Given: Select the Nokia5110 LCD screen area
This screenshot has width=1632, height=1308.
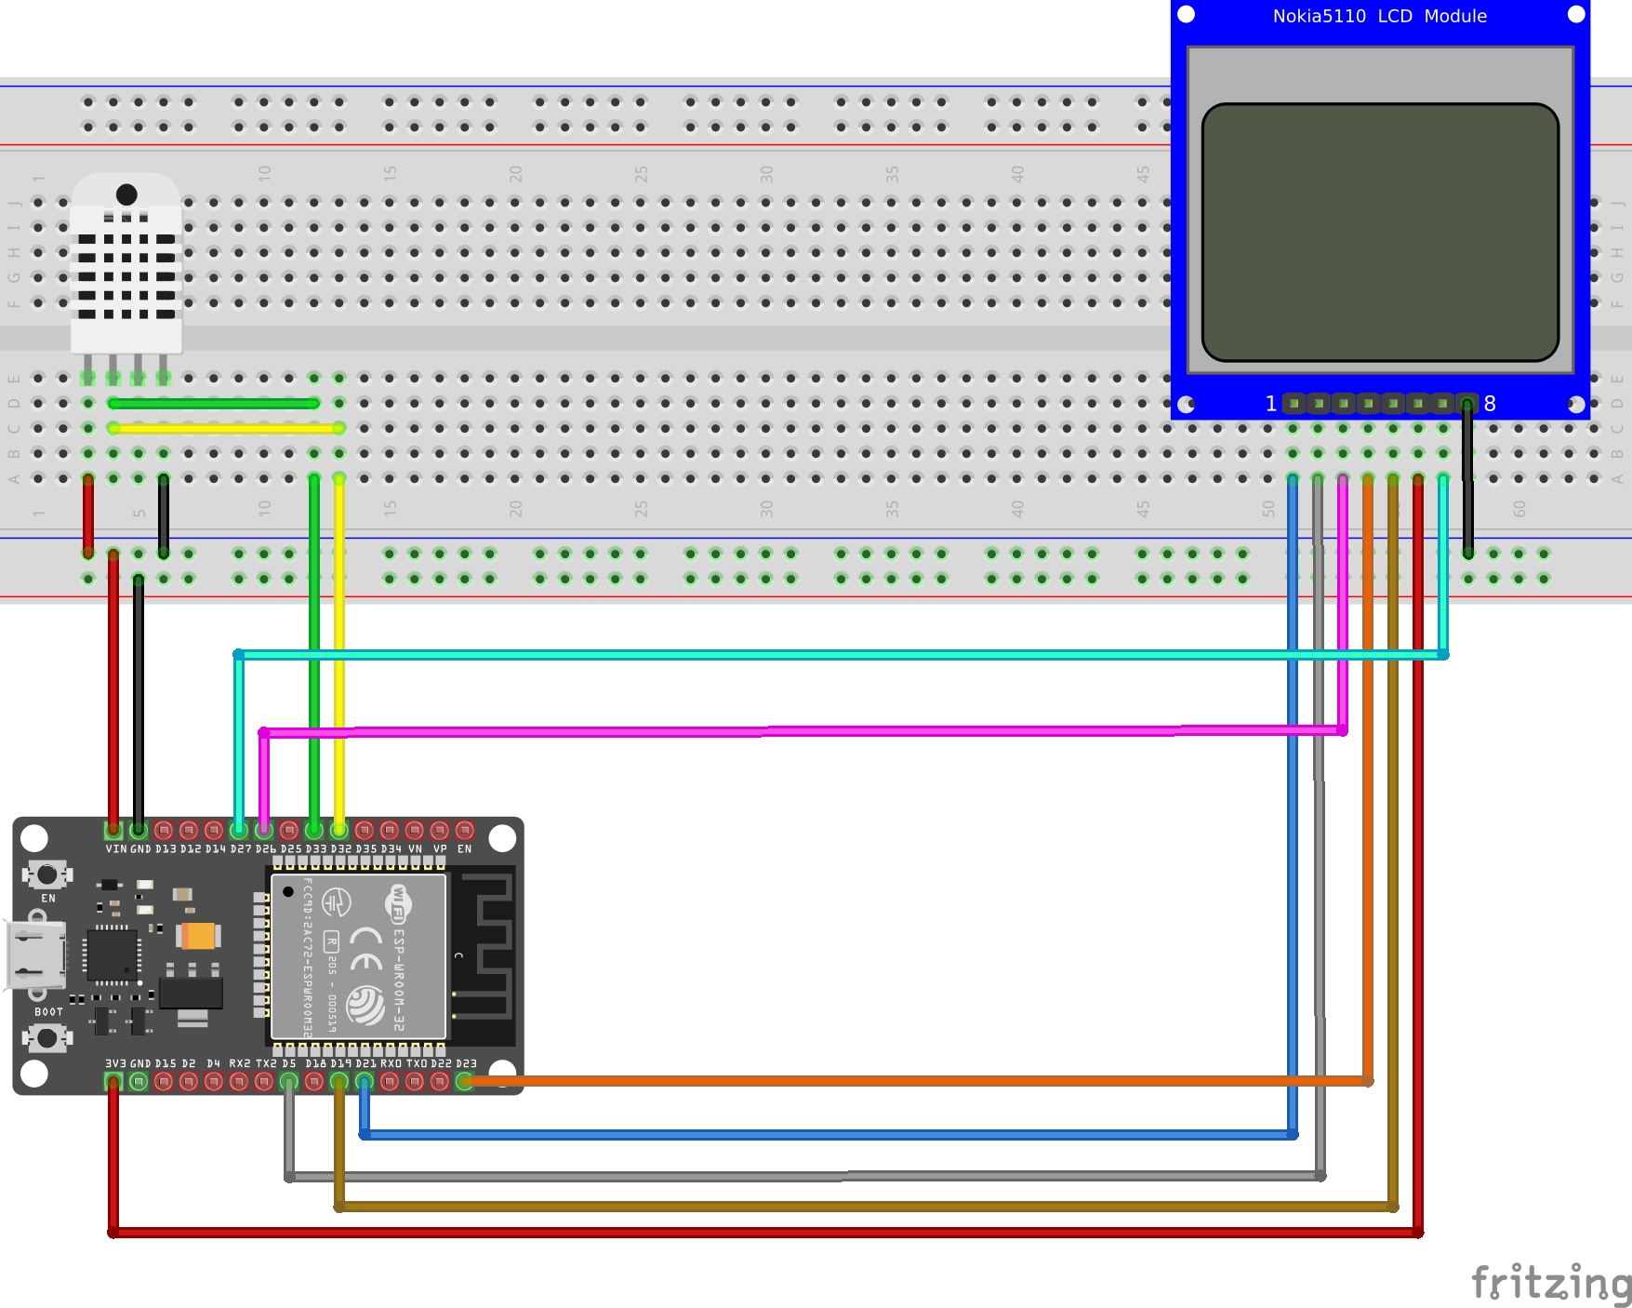Looking at the screenshot, I should coord(1380,232).
